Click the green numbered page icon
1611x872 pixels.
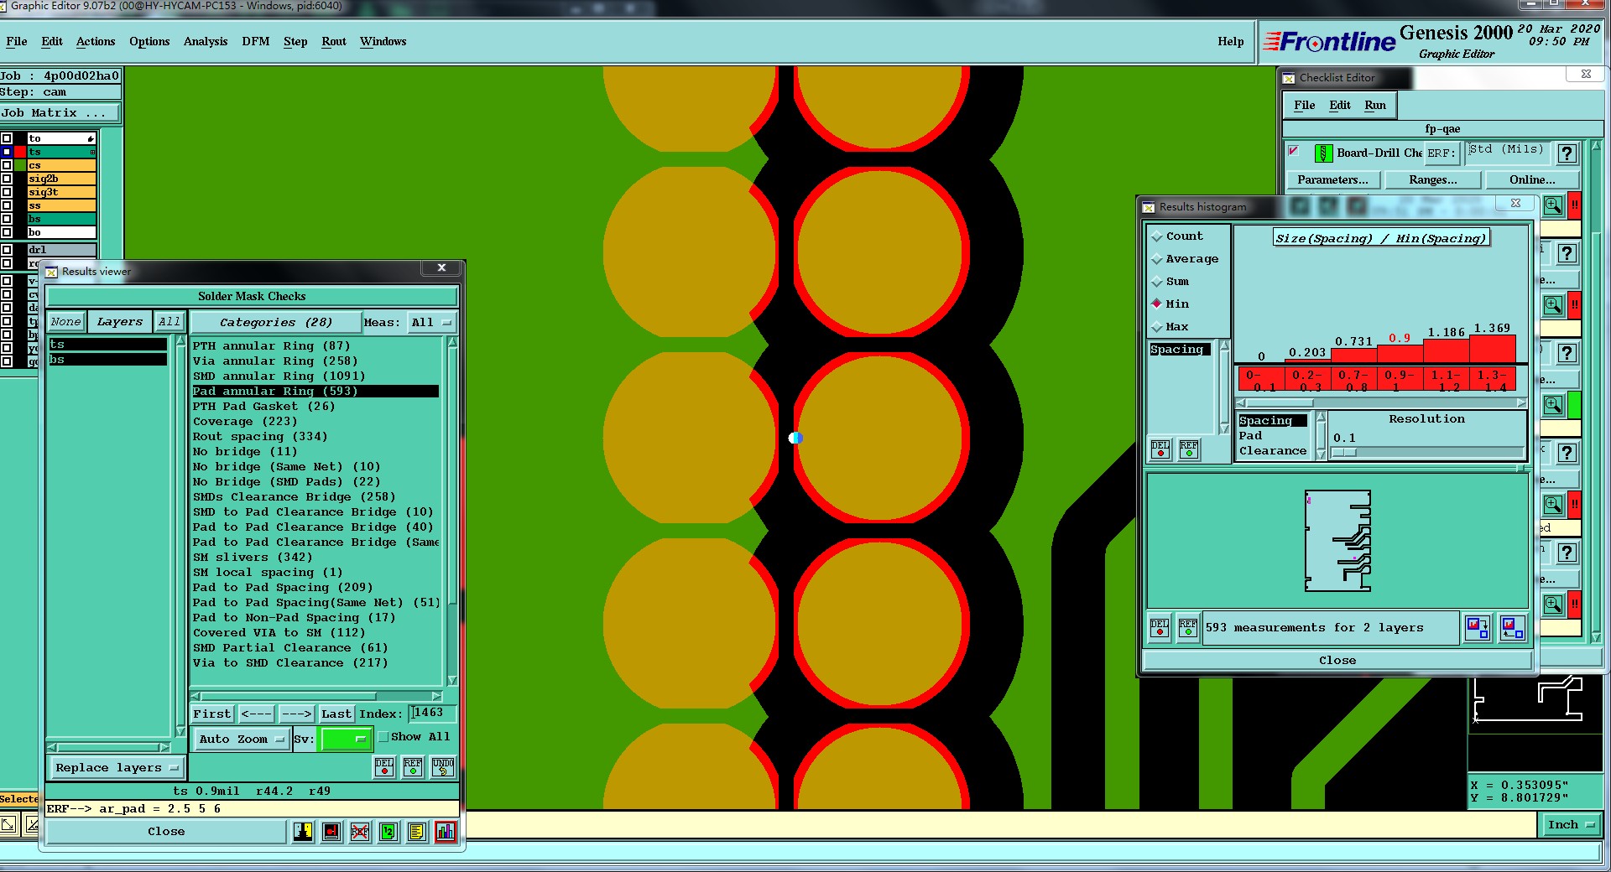coord(388,831)
